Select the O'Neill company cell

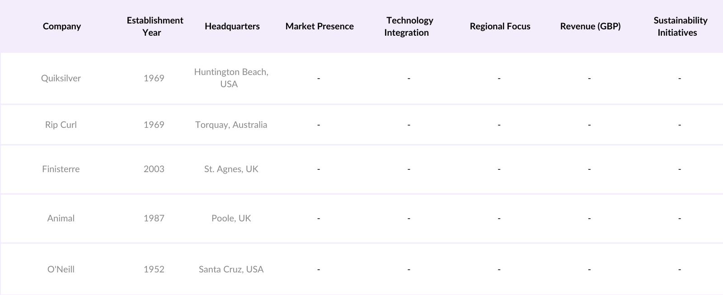click(x=61, y=269)
